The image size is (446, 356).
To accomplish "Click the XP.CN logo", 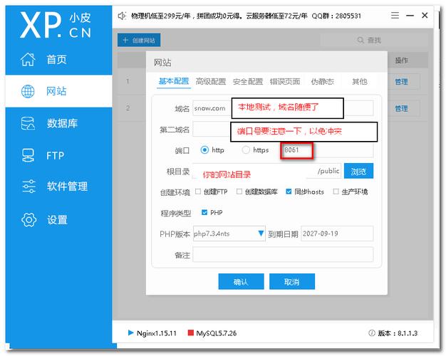I will pyautogui.click(x=56, y=26).
